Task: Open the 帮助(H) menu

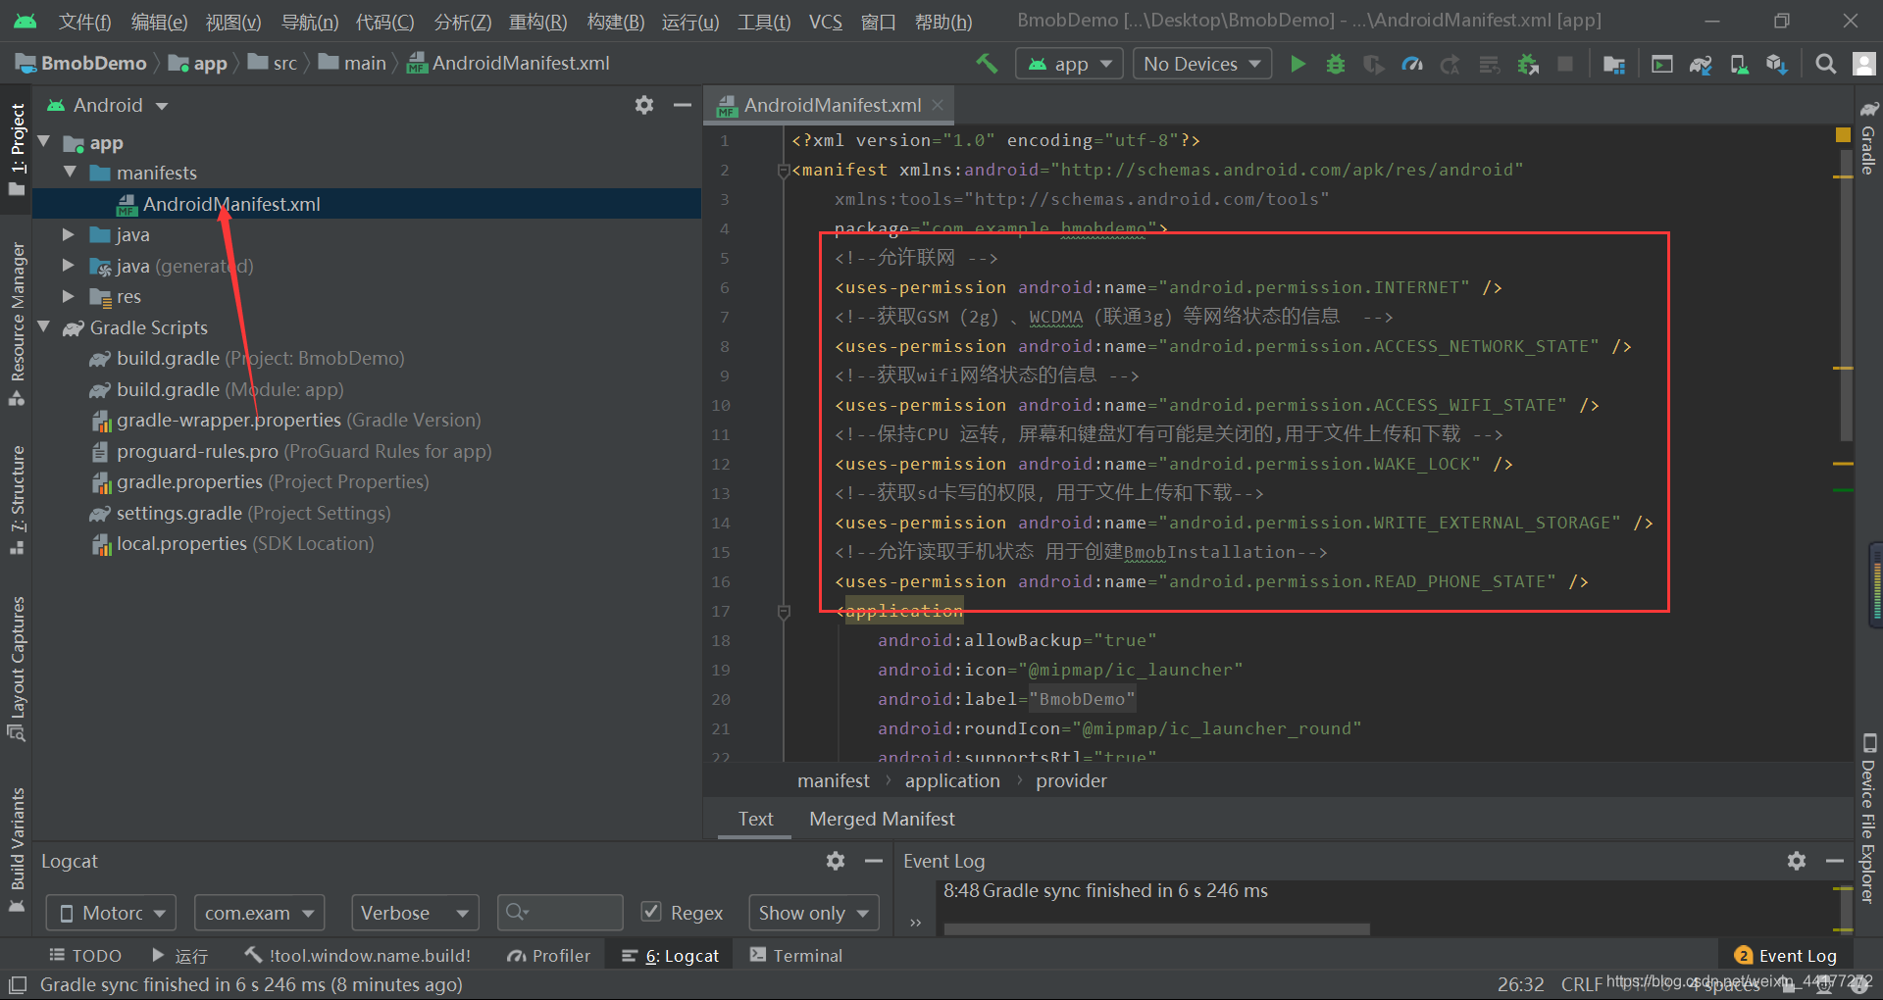Action: pos(943,21)
